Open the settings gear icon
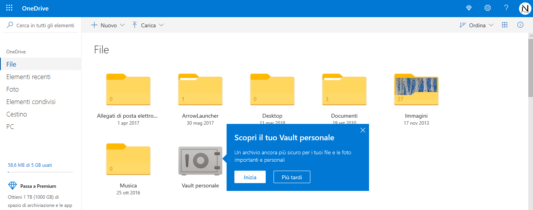Image resolution: width=533 pixels, height=210 pixels. [x=488, y=8]
